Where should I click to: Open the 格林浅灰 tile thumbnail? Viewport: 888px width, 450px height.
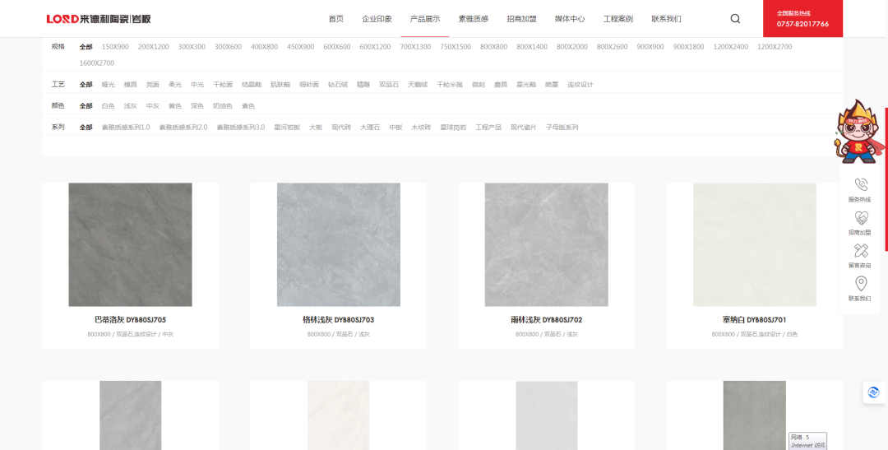click(x=338, y=244)
